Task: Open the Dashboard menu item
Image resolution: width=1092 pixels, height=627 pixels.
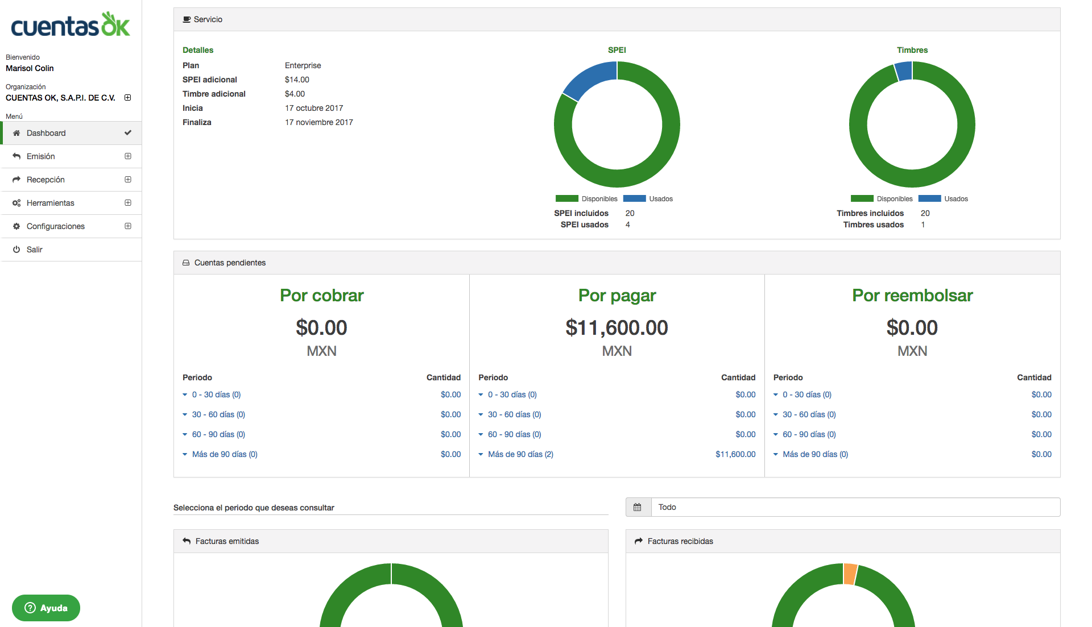Action: point(72,133)
